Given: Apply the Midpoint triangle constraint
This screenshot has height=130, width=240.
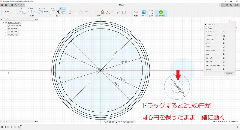Looking at the screenshot, I should click(108, 12).
